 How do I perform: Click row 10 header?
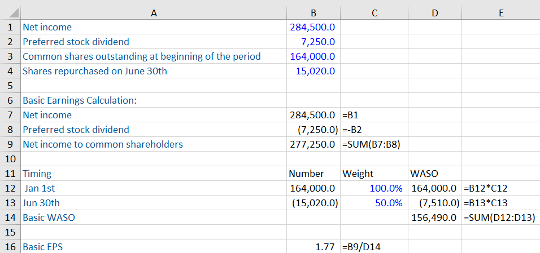click(x=10, y=159)
